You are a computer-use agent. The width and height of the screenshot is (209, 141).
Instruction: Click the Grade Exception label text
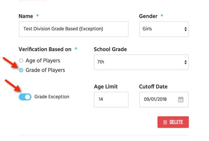(52, 97)
